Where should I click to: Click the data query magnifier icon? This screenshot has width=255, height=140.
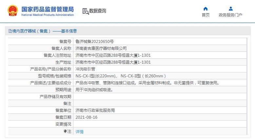[x=86, y=11]
